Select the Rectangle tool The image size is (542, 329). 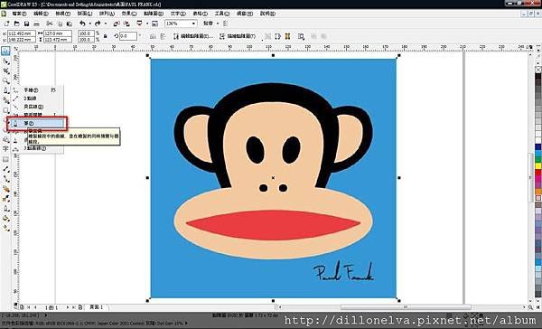pos(5,110)
